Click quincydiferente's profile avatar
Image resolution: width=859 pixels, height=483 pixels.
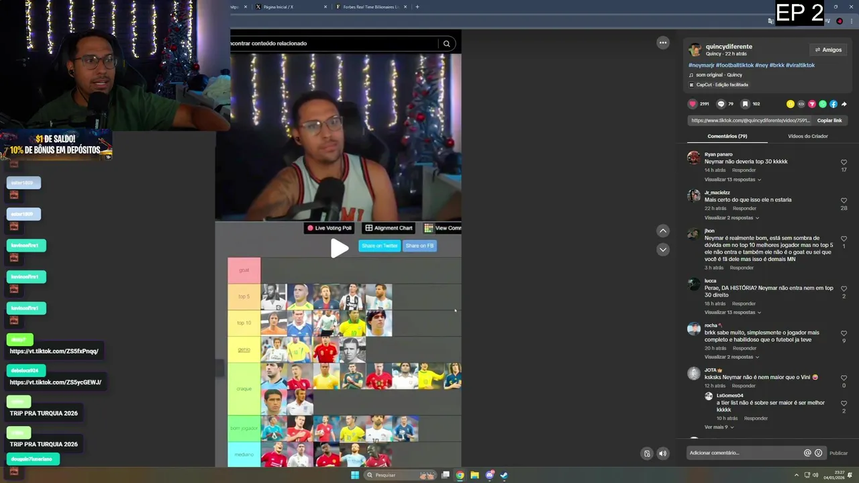[x=695, y=50]
